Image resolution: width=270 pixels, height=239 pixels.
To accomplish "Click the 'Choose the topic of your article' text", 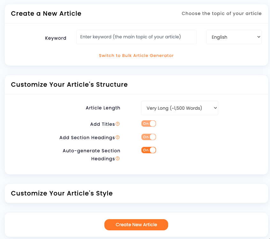I will (221, 13).
